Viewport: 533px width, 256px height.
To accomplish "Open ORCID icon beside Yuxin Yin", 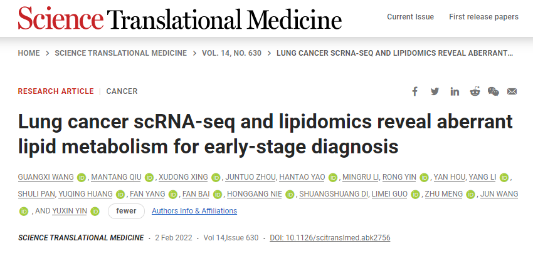I will (95, 211).
